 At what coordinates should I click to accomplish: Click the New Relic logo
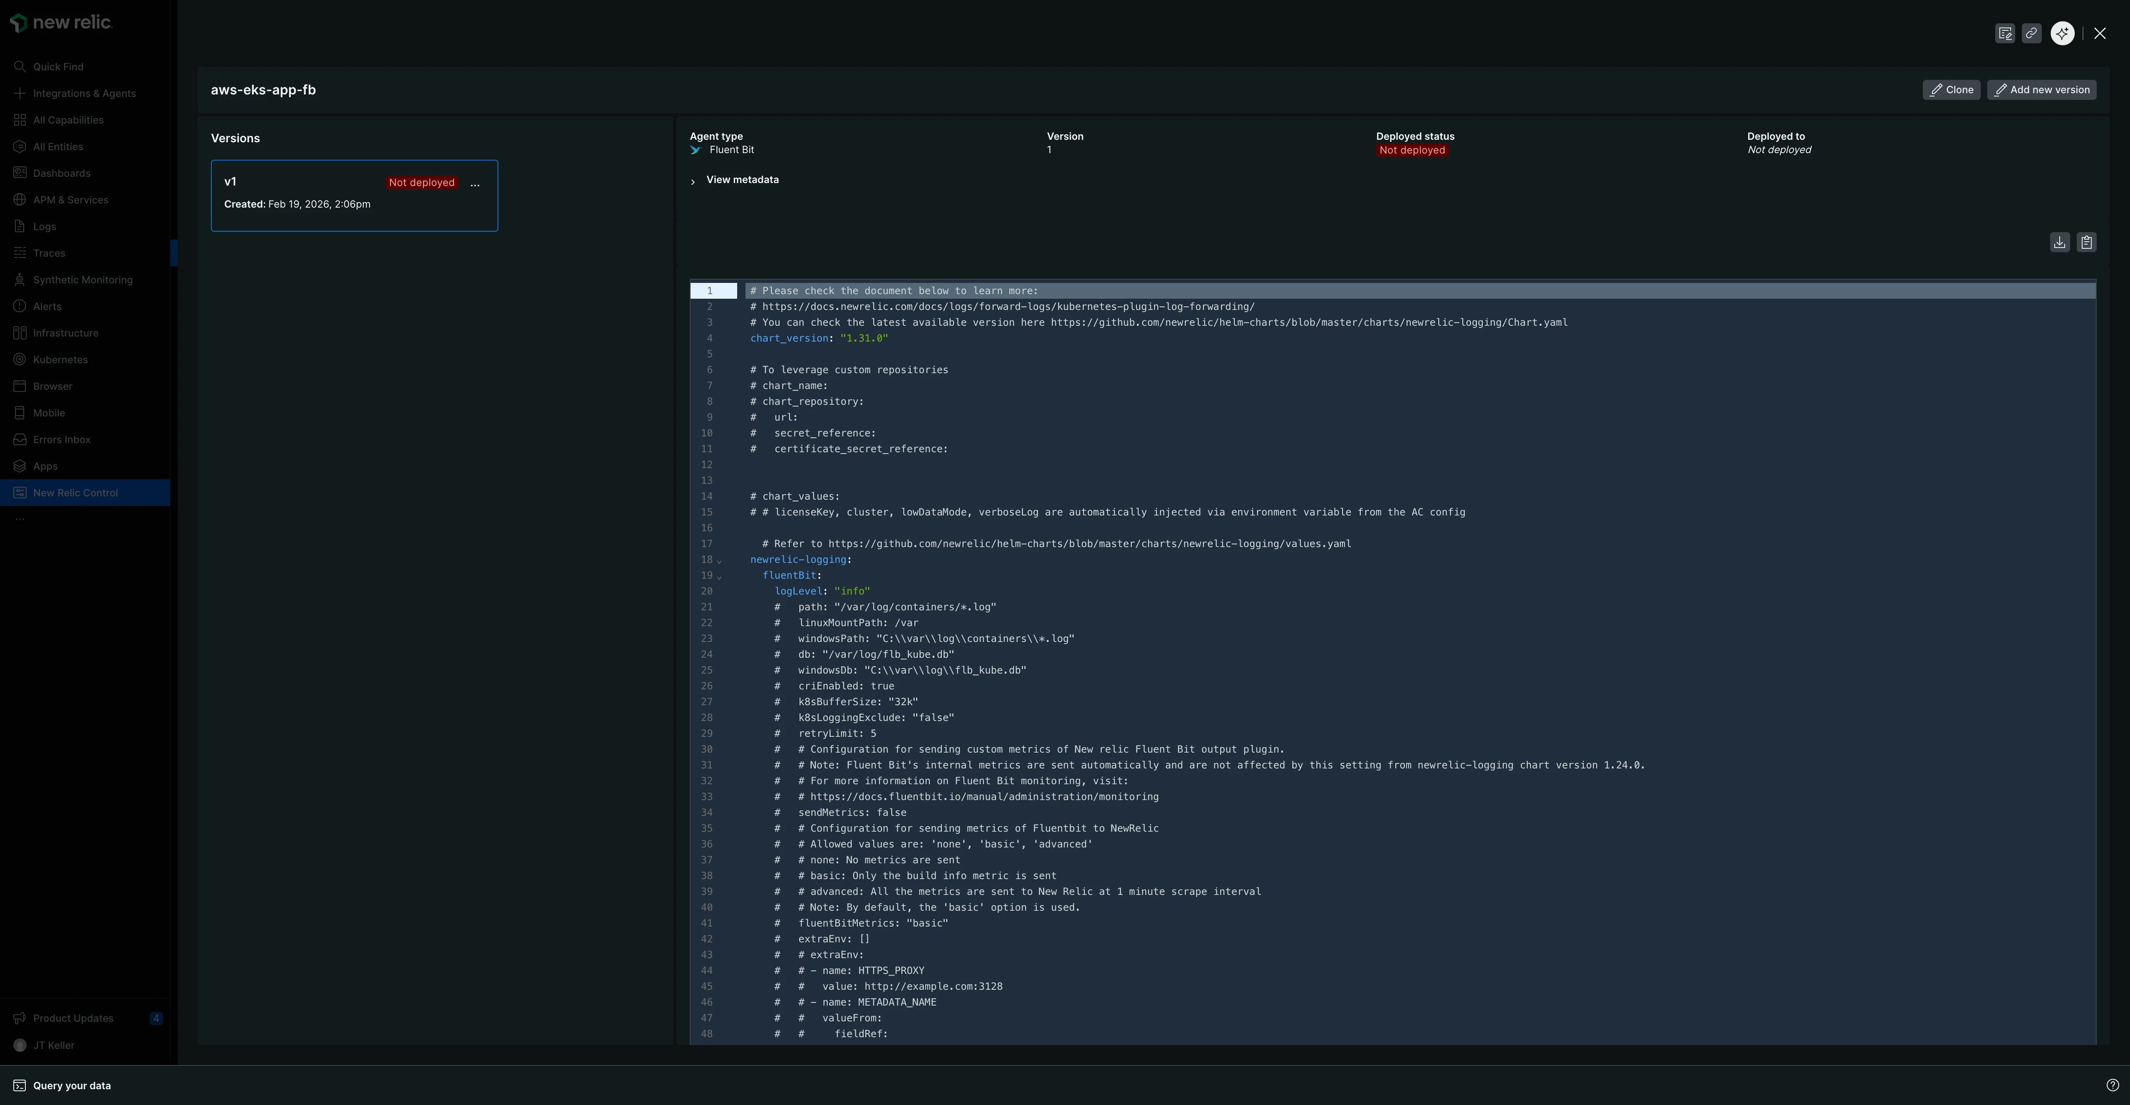pos(62,23)
